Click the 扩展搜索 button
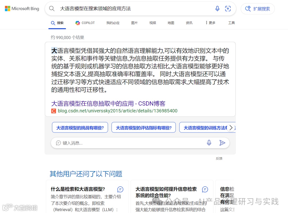The width and height of the screenshot is (288, 213). [258, 9]
